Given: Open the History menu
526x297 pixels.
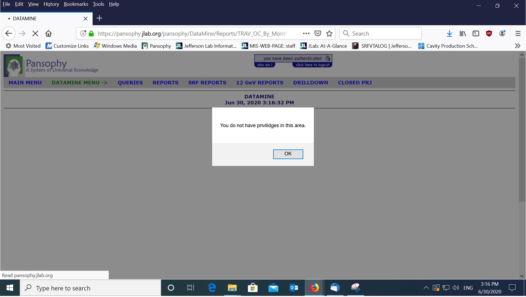Looking at the screenshot, I should (x=51, y=4).
